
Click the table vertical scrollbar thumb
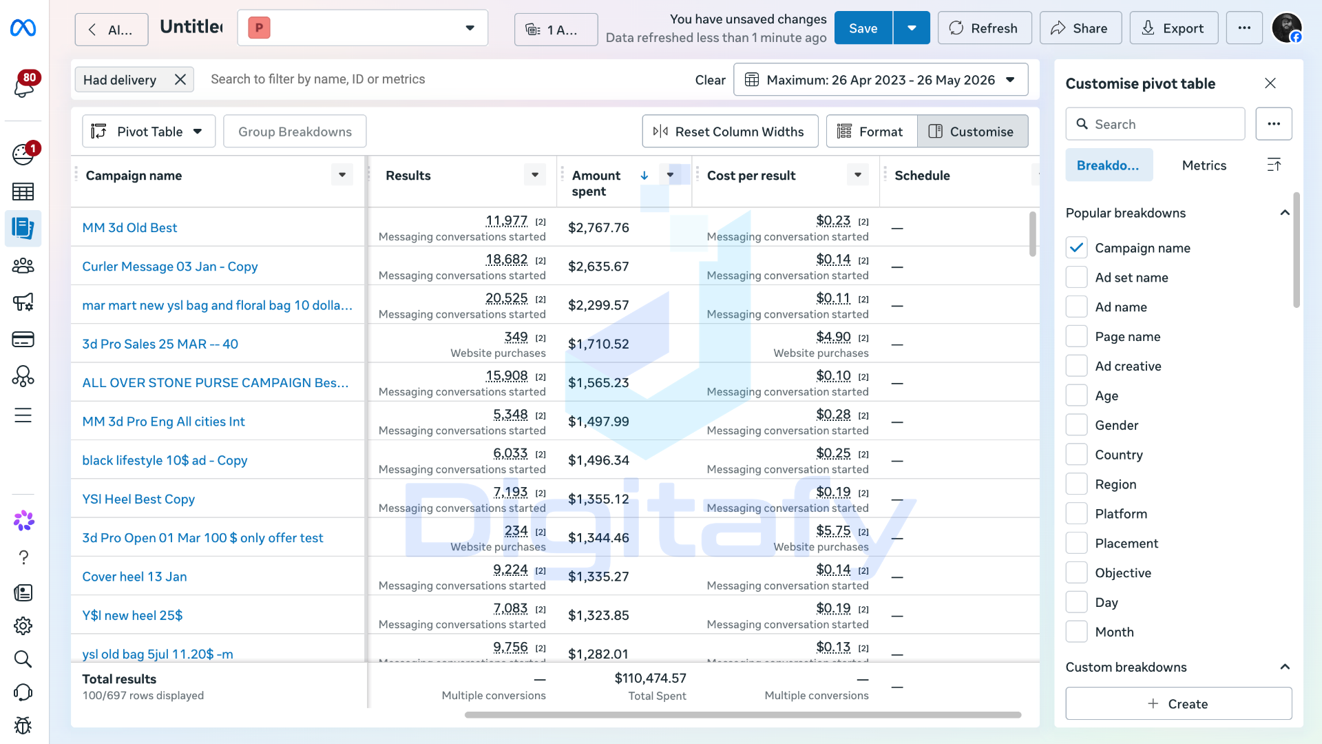click(x=1032, y=234)
